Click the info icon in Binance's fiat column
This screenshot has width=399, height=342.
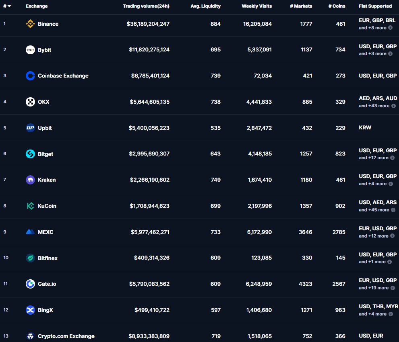click(391, 28)
